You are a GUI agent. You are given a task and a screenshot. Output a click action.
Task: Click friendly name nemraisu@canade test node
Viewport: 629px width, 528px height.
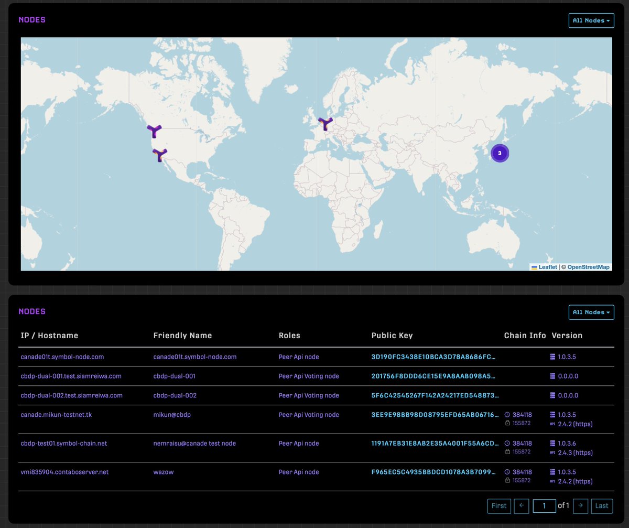coord(194,444)
